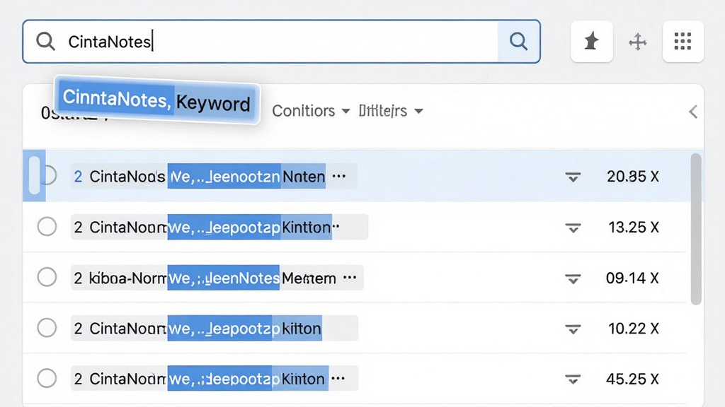Click the search field containing CintaNotes
Image resolution: width=725 pixels, height=407 pixels.
pos(281,42)
